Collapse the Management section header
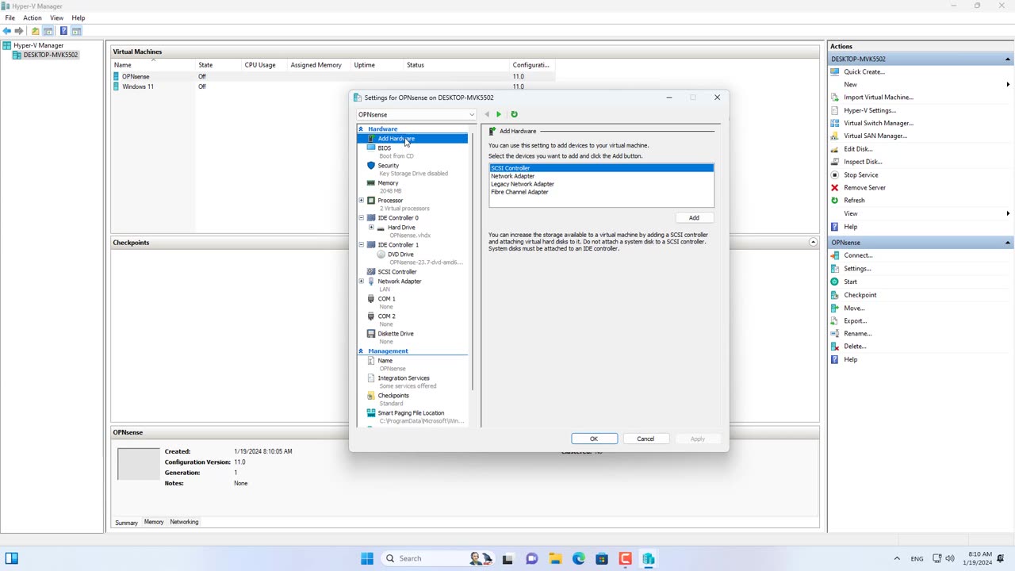This screenshot has height=571, width=1015. pos(361,351)
